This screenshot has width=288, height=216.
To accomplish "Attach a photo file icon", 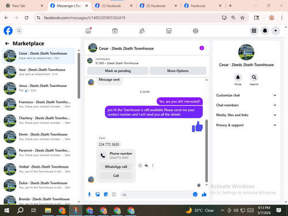I will (98, 195).
